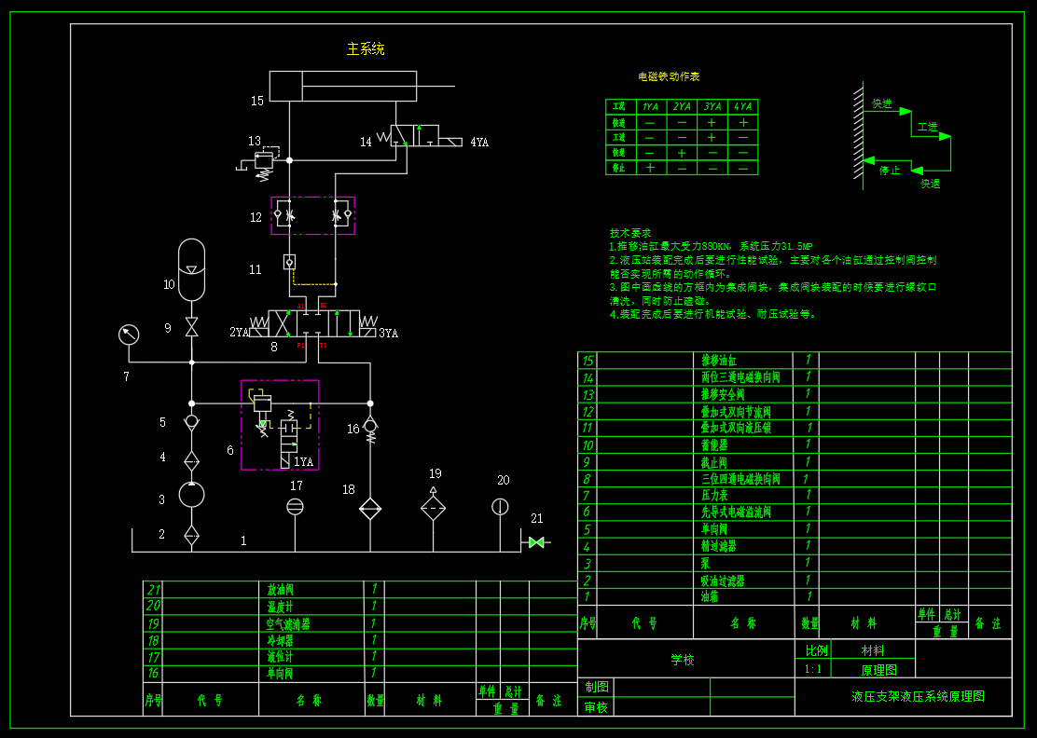Toggle the 3YA plus cell in 快进 row
The width and height of the screenshot is (1037, 738).
(712, 121)
